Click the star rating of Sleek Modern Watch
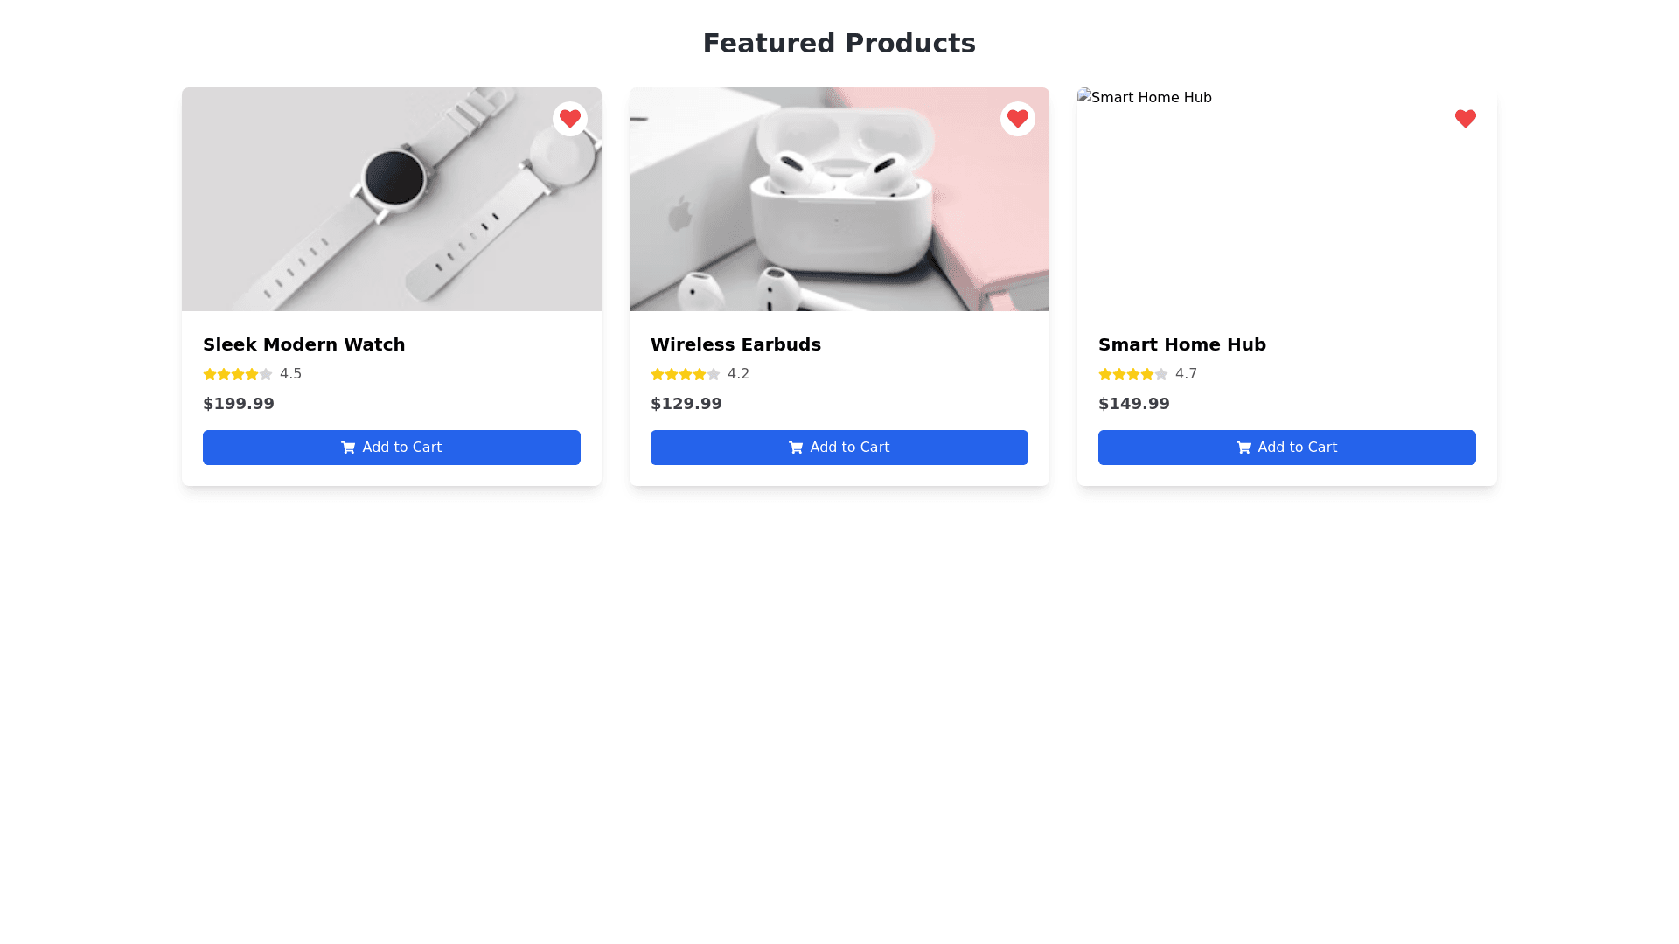The height and width of the screenshot is (944, 1679). pyautogui.click(x=238, y=374)
